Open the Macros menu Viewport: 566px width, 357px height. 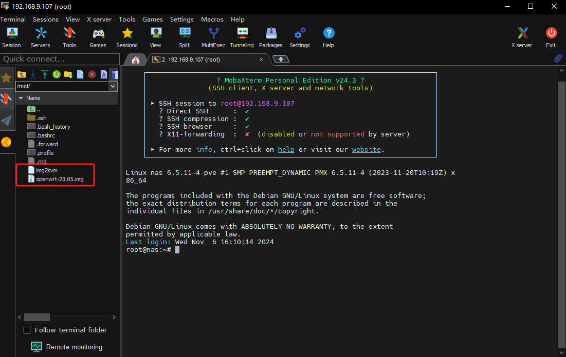(x=212, y=19)
